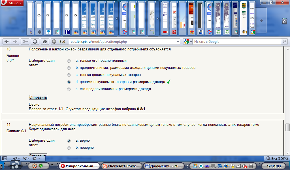Go back using the Back arrow
Image resolution: width=290 pixels, height=170 pixels.
7,42
